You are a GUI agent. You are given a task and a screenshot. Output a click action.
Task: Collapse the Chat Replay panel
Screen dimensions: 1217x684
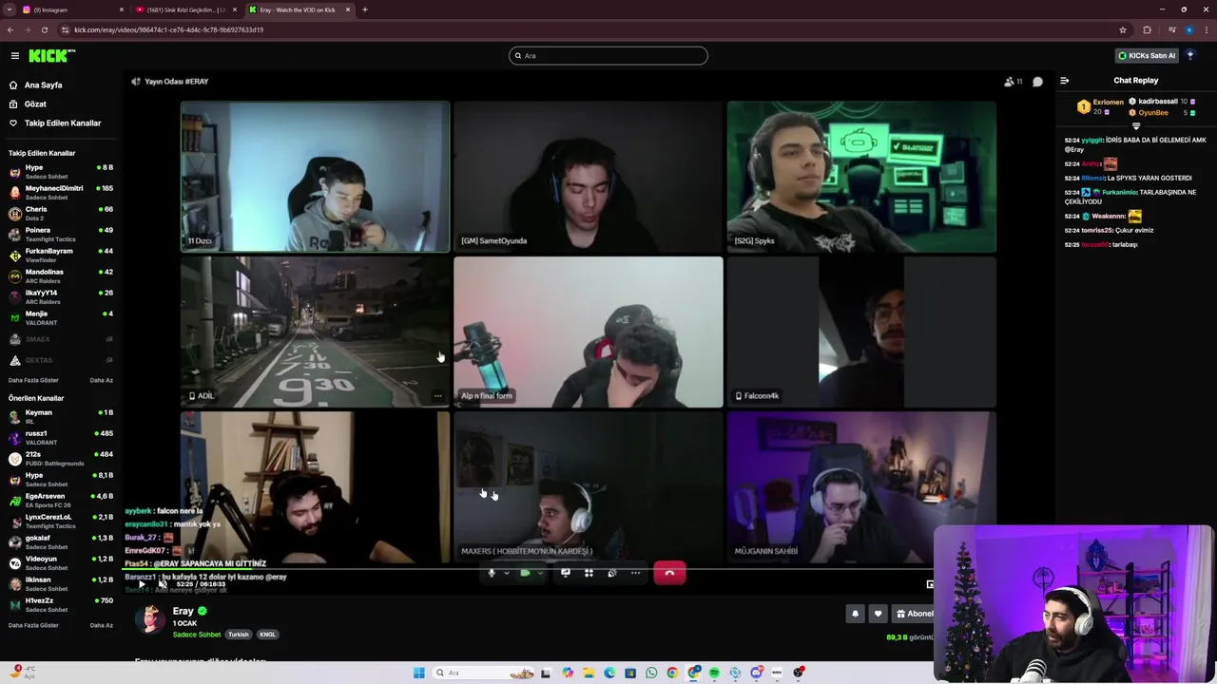click(1064, 81)
